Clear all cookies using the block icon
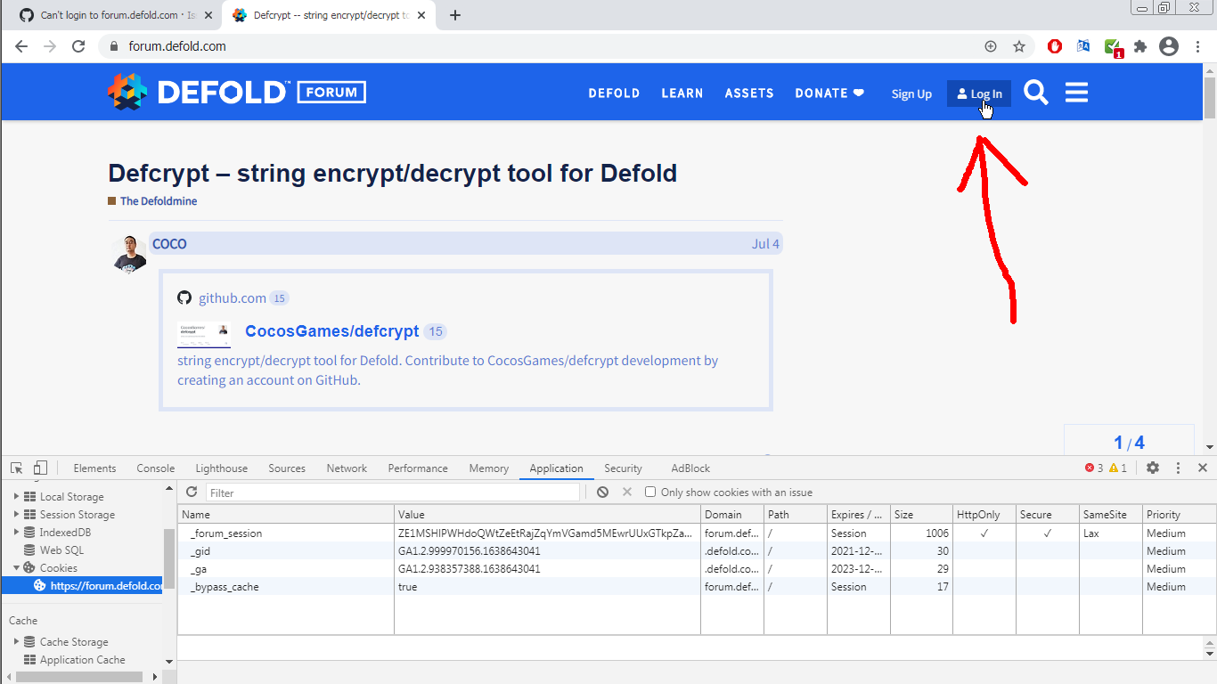This screenshot has width=1217, height=684. pos(603,493)
